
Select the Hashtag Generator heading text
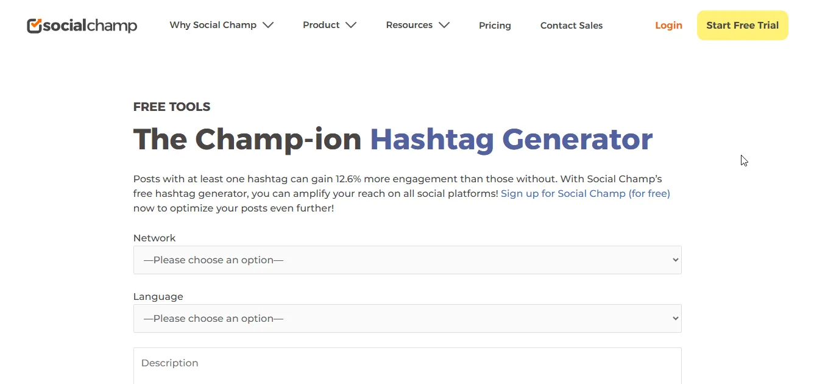[x=511, y=139]
